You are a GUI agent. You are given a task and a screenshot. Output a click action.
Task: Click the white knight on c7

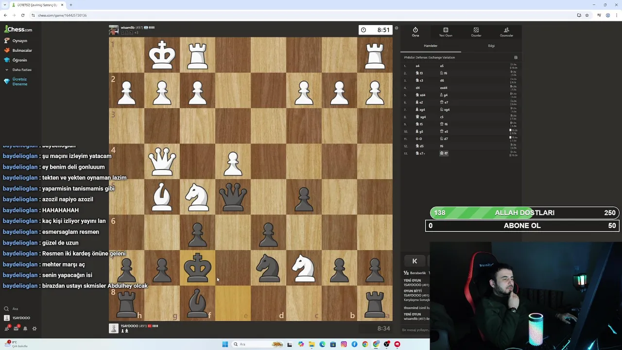pos(304,268)
